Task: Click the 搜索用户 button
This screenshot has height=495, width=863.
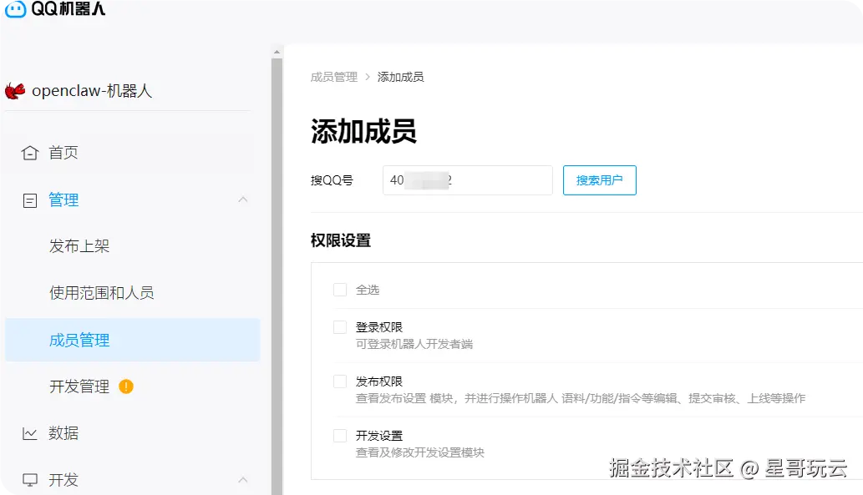Action: [x=599, y=180]
